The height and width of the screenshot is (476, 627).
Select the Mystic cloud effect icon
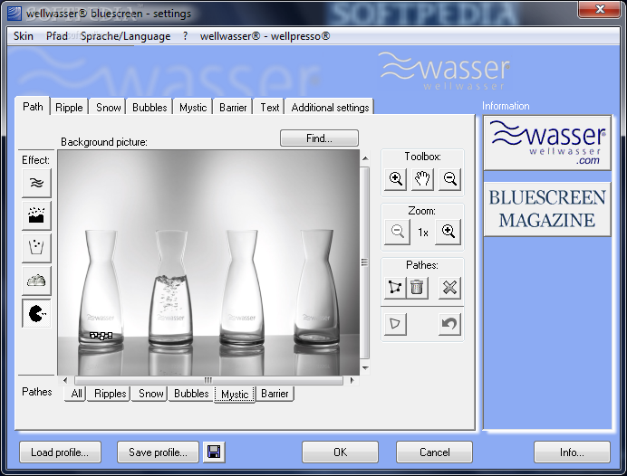click(x=36, y=281)
